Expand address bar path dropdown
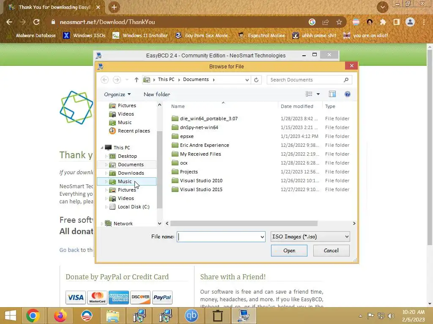433x324 pixels. pyautogui.click(x=247, y=80)
